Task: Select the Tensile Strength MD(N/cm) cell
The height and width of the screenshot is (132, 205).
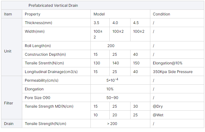Action: click(49, 106)
